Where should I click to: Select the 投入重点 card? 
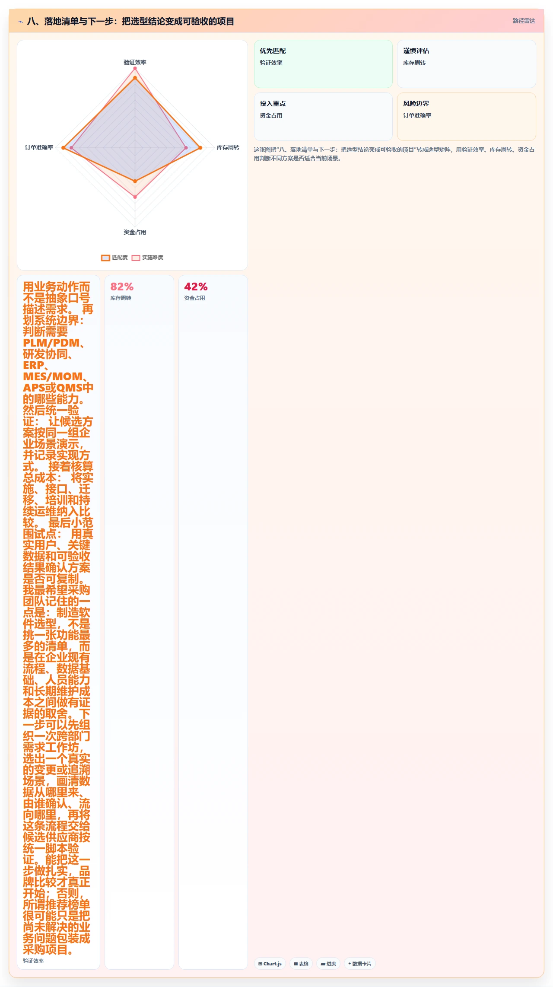coord(323,117)
